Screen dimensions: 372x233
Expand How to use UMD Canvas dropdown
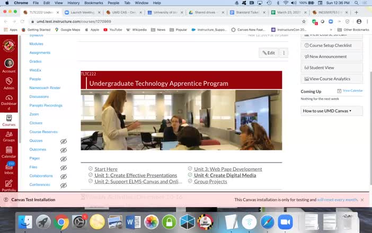[327, 111]
